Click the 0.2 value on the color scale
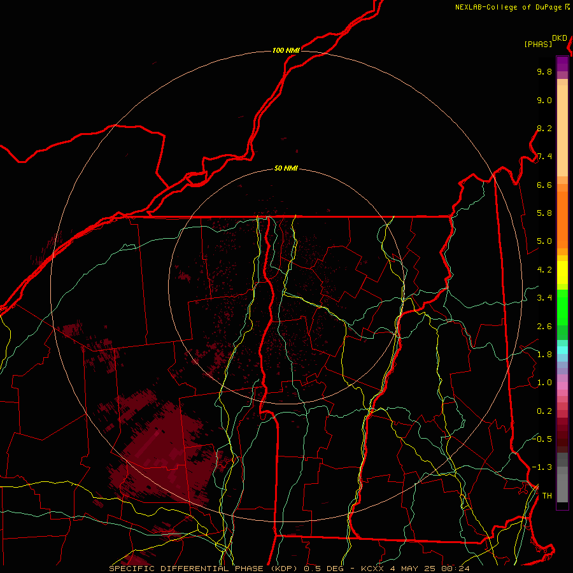The image size is (573, 573). pyautogui.click(x=544, y=411)
